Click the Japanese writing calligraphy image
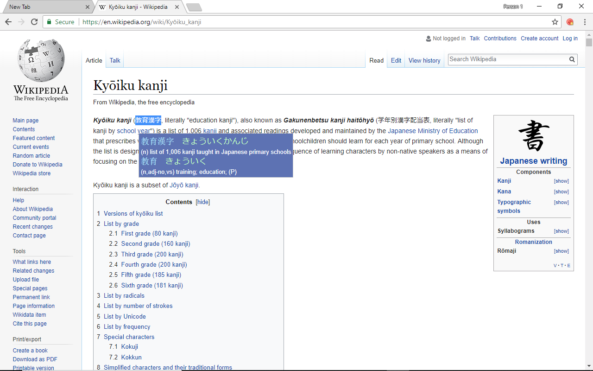Image resolution: width=593 pixels, height=371 pixels. (534, 135)
